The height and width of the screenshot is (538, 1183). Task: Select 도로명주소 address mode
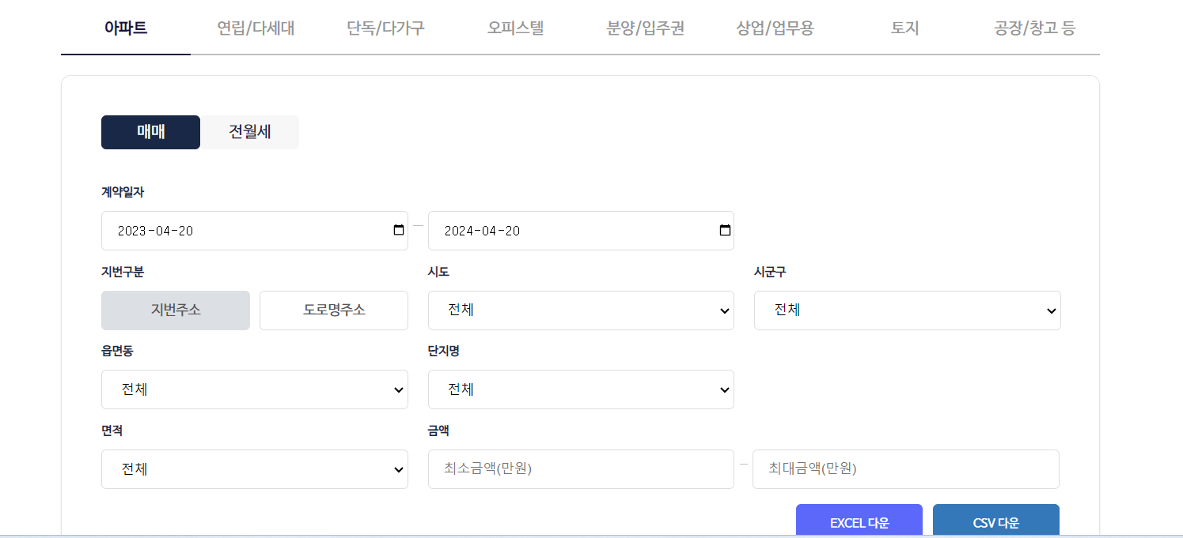point(333,310)
